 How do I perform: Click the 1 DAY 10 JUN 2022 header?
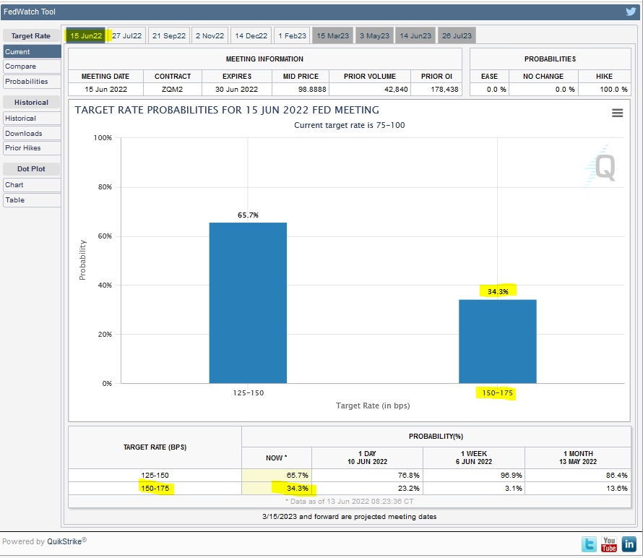(x=367, y=458)
